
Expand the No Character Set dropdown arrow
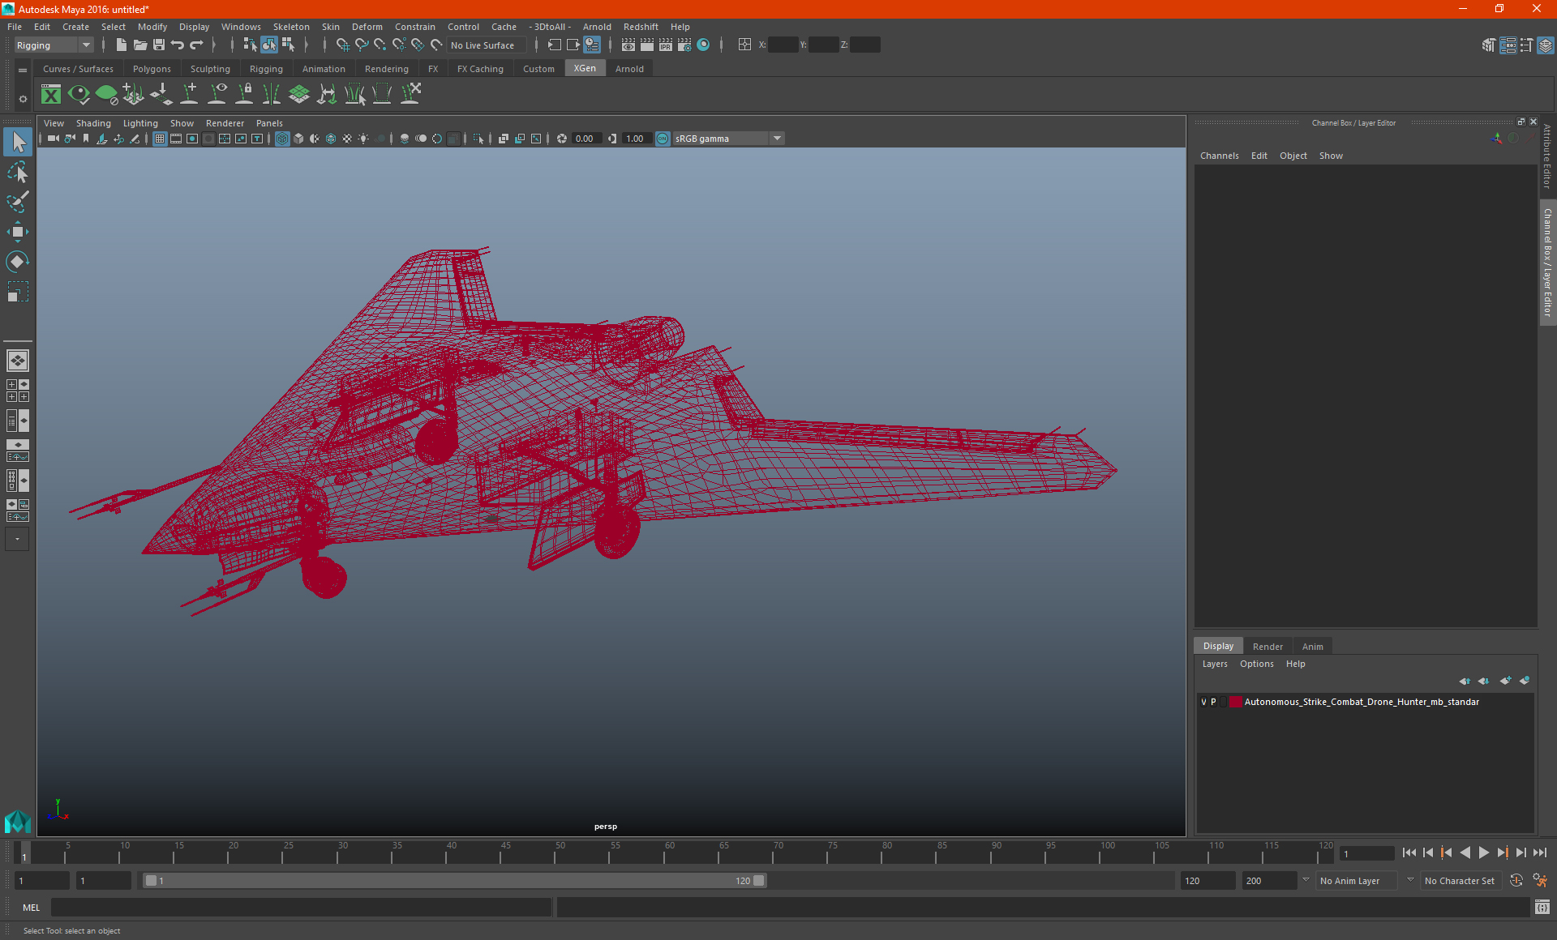click(1410, 880)
